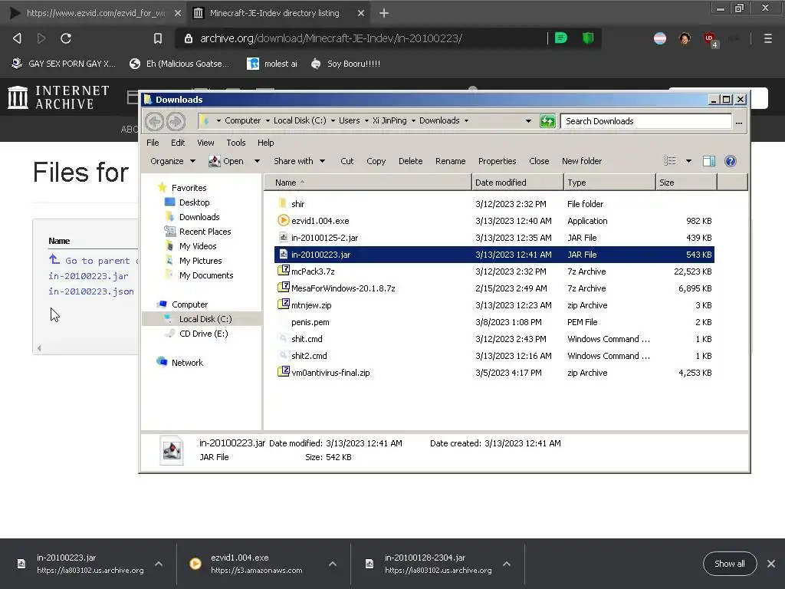Close the browser downloads bar
The height and width of the screenshot is (589, 785).
771,564
